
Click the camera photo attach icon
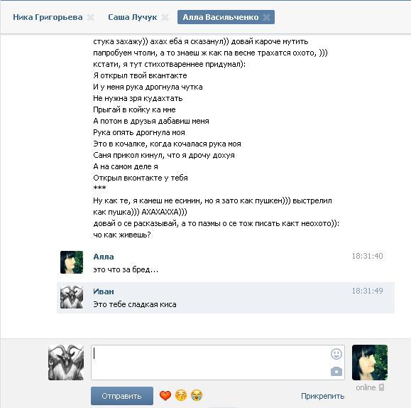[x=336, y=372]
